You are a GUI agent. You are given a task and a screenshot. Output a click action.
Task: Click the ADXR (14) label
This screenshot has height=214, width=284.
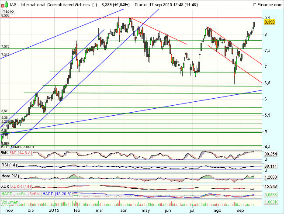point(21,186)
